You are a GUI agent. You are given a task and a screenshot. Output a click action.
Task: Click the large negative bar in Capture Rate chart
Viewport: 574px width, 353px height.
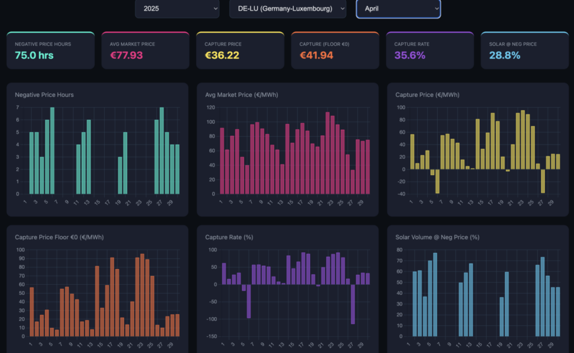pyautogui.click(x=353, y=305)
